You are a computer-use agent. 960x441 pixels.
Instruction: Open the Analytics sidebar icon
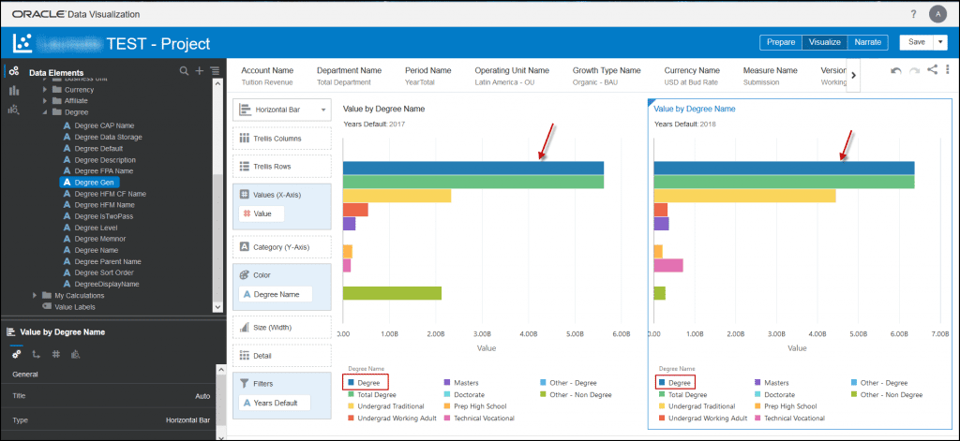pos(14,110)
